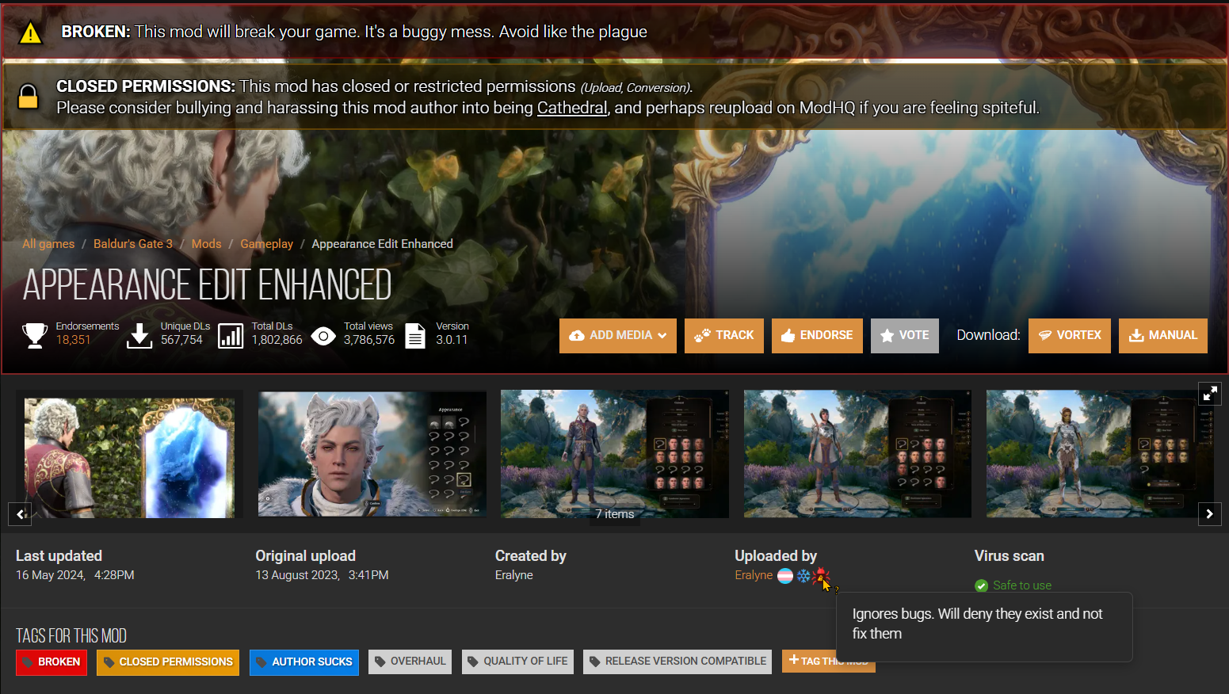
Task: Select the OVERHAUL tag
Action: [410, 662]
